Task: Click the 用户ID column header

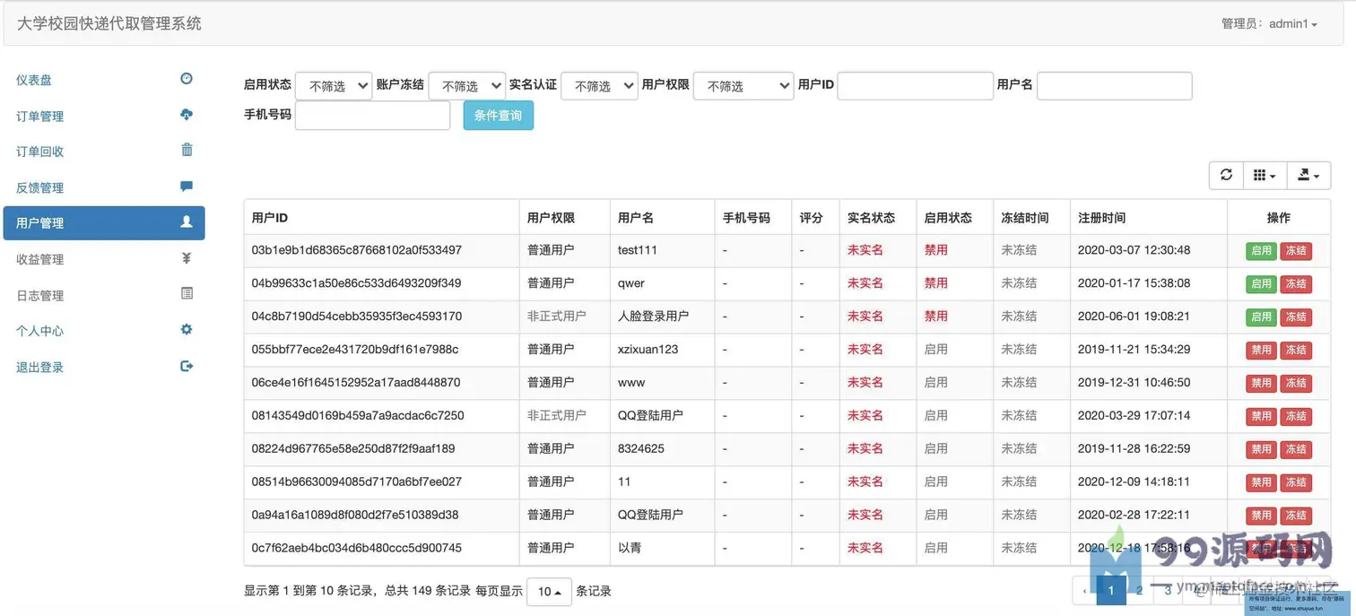Action: click(x=381, y=217)
